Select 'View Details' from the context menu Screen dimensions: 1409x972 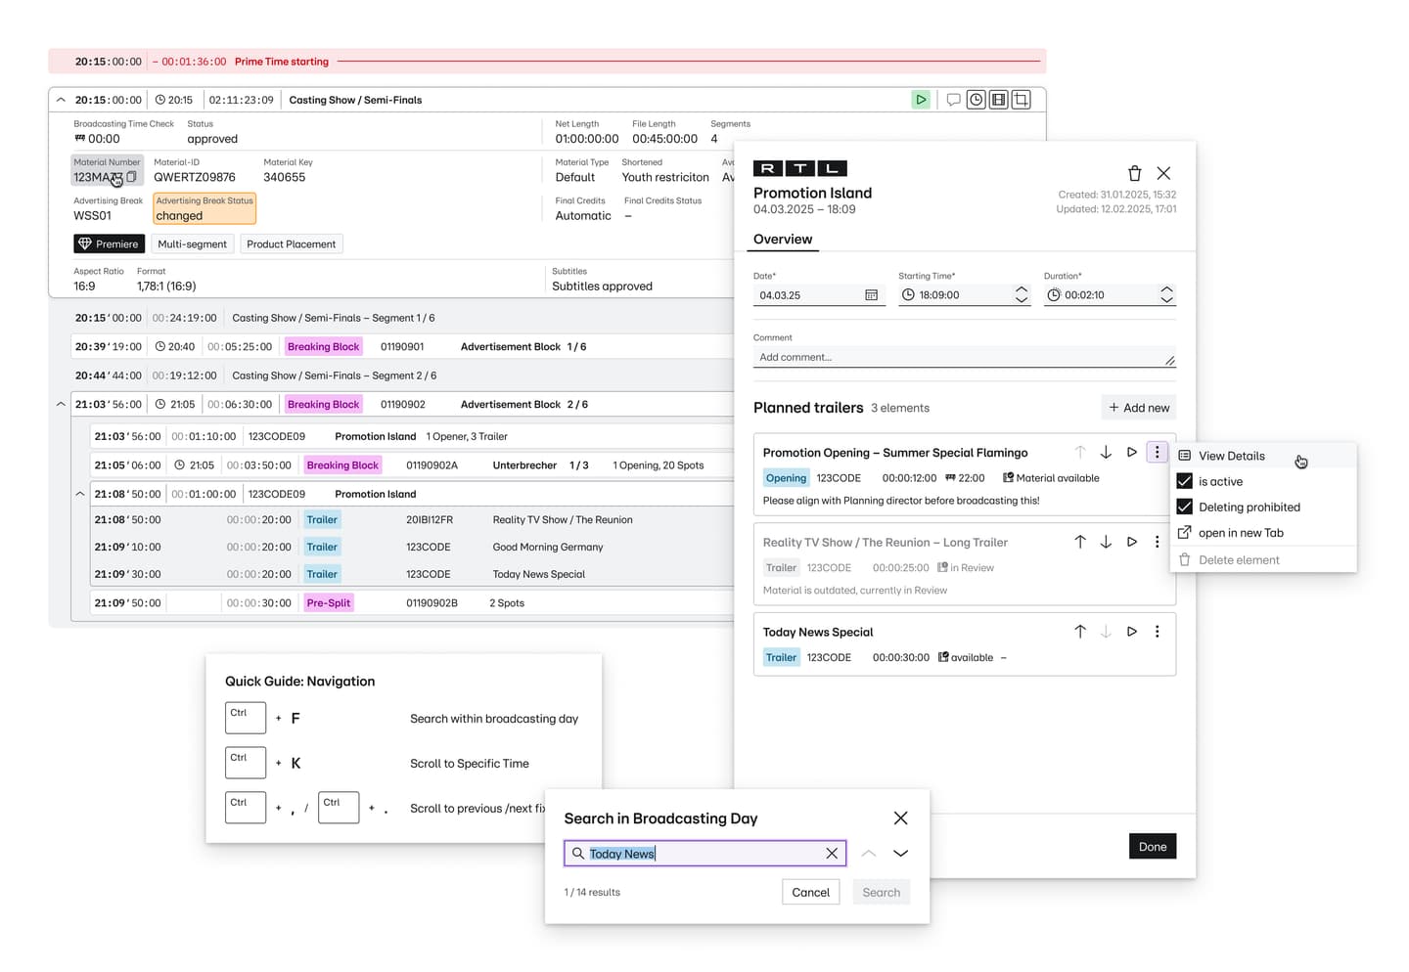coord(1231,456)
